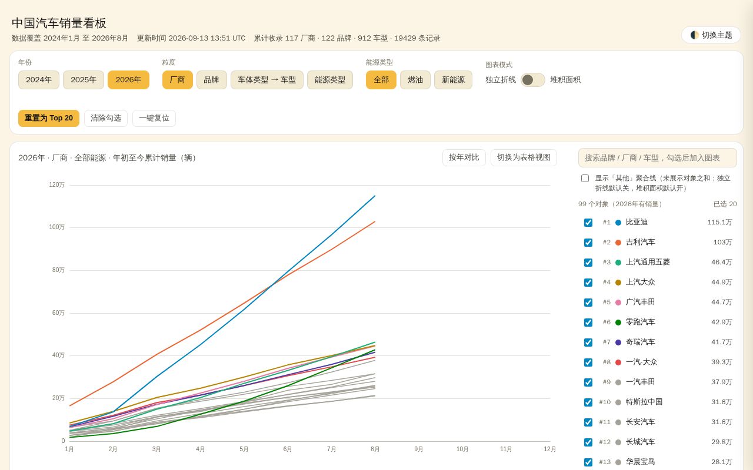
Task: Click 上汽大众 brown color dot
Action: click(618, 283)
